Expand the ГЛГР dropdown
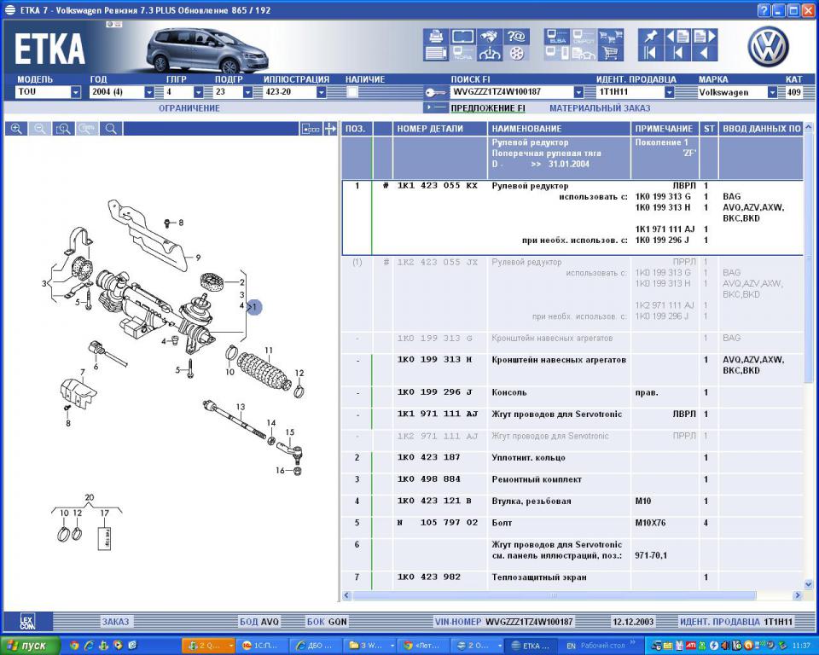The height and width of the screenshot is (655, 819). click(x=199, y=92)
